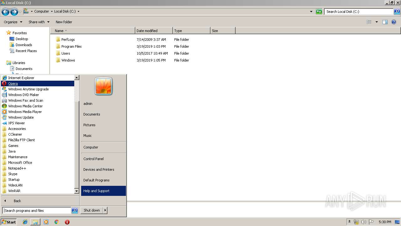Start Windows DVD Maker
This screenshot has width=401, height=226.
tap(38, 95)
